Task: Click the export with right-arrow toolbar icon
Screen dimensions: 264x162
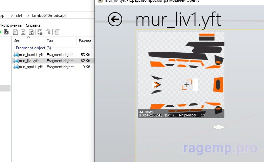Action: 48,32
